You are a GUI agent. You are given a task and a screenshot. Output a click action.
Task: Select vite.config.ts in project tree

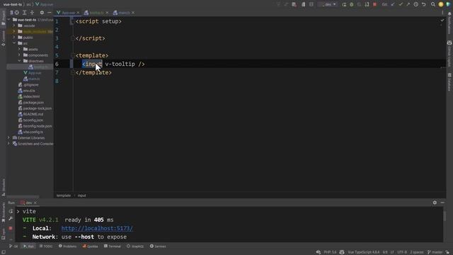[x=30, y=132]
